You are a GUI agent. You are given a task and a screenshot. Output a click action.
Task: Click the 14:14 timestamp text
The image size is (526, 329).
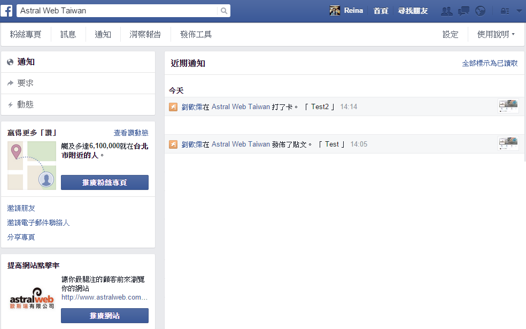(x=349, y=107)
